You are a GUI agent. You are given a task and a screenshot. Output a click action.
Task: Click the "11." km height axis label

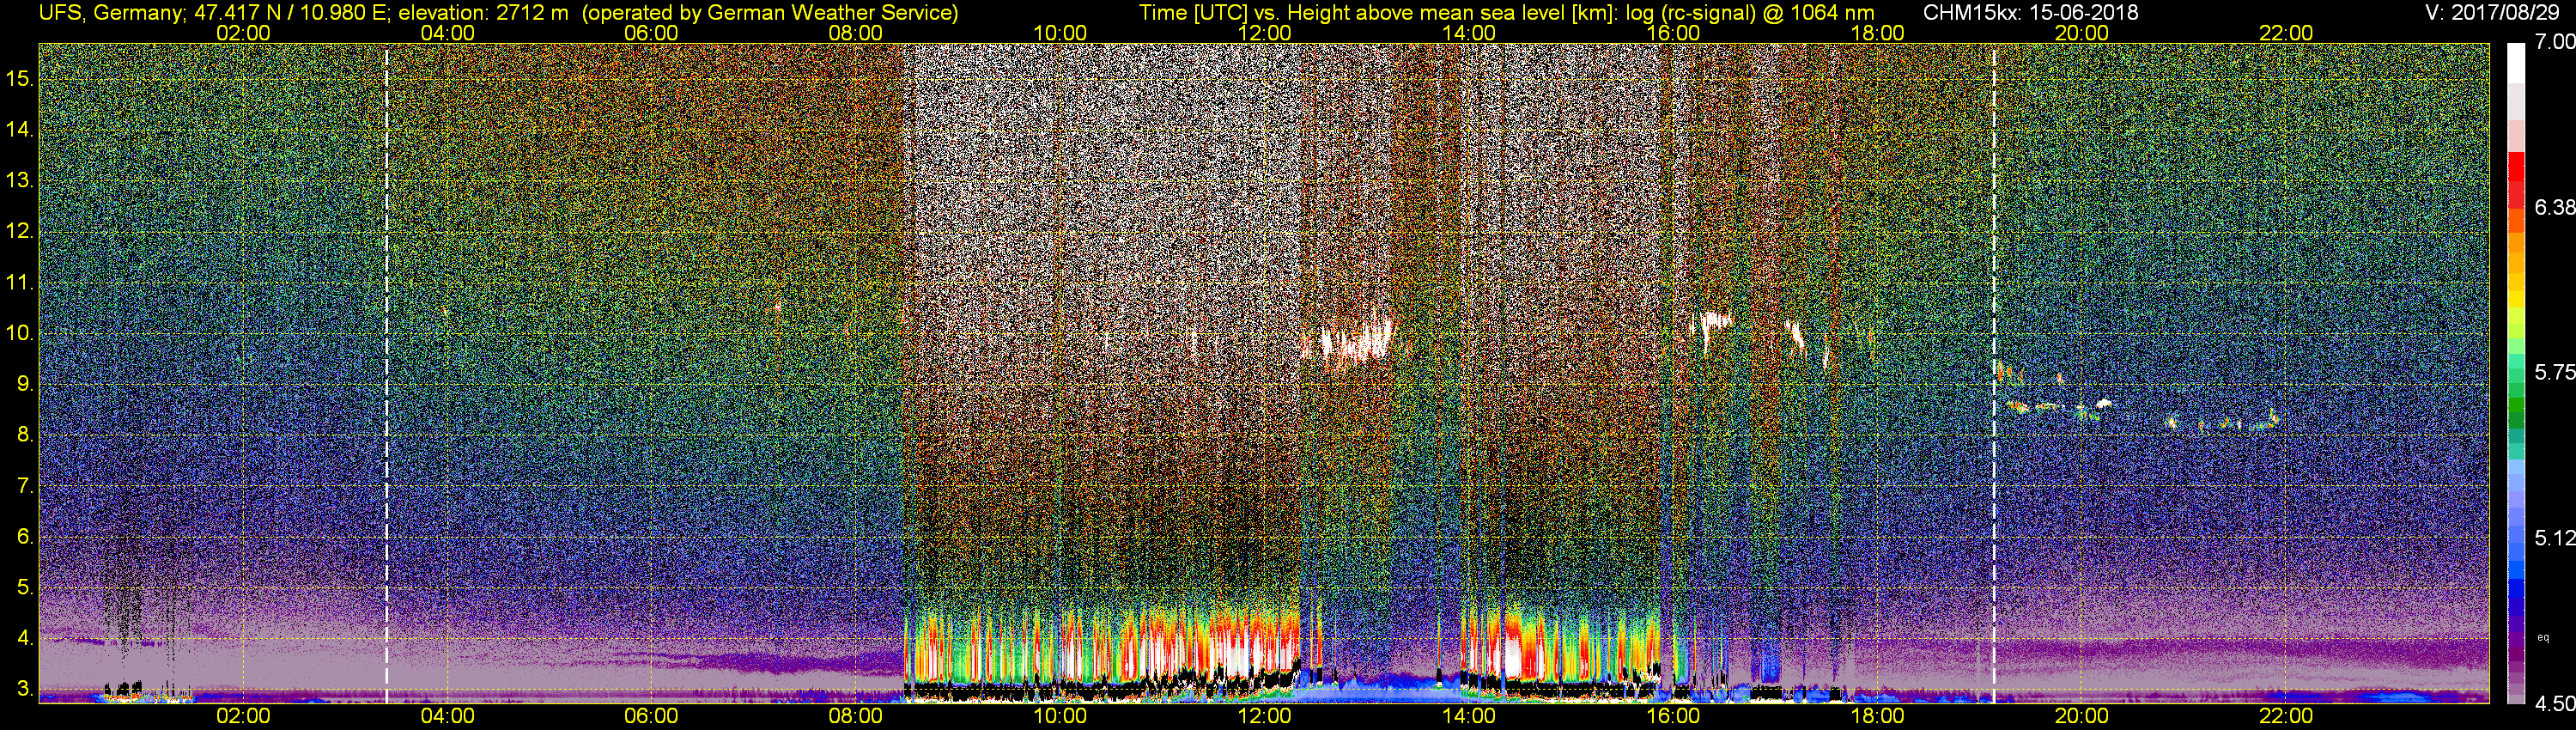pos(20,283)
